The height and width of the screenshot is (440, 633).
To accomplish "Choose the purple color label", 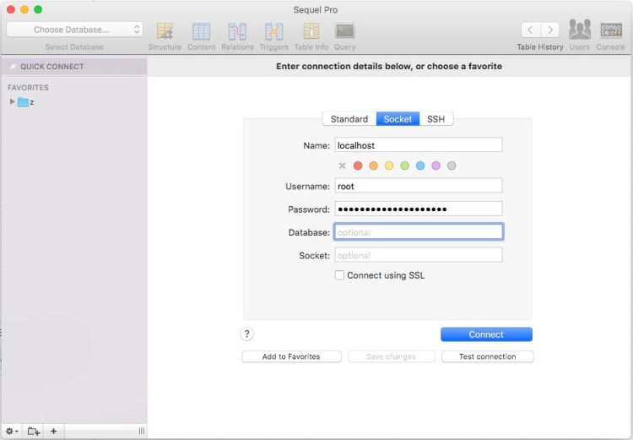I will coord(436,166).
